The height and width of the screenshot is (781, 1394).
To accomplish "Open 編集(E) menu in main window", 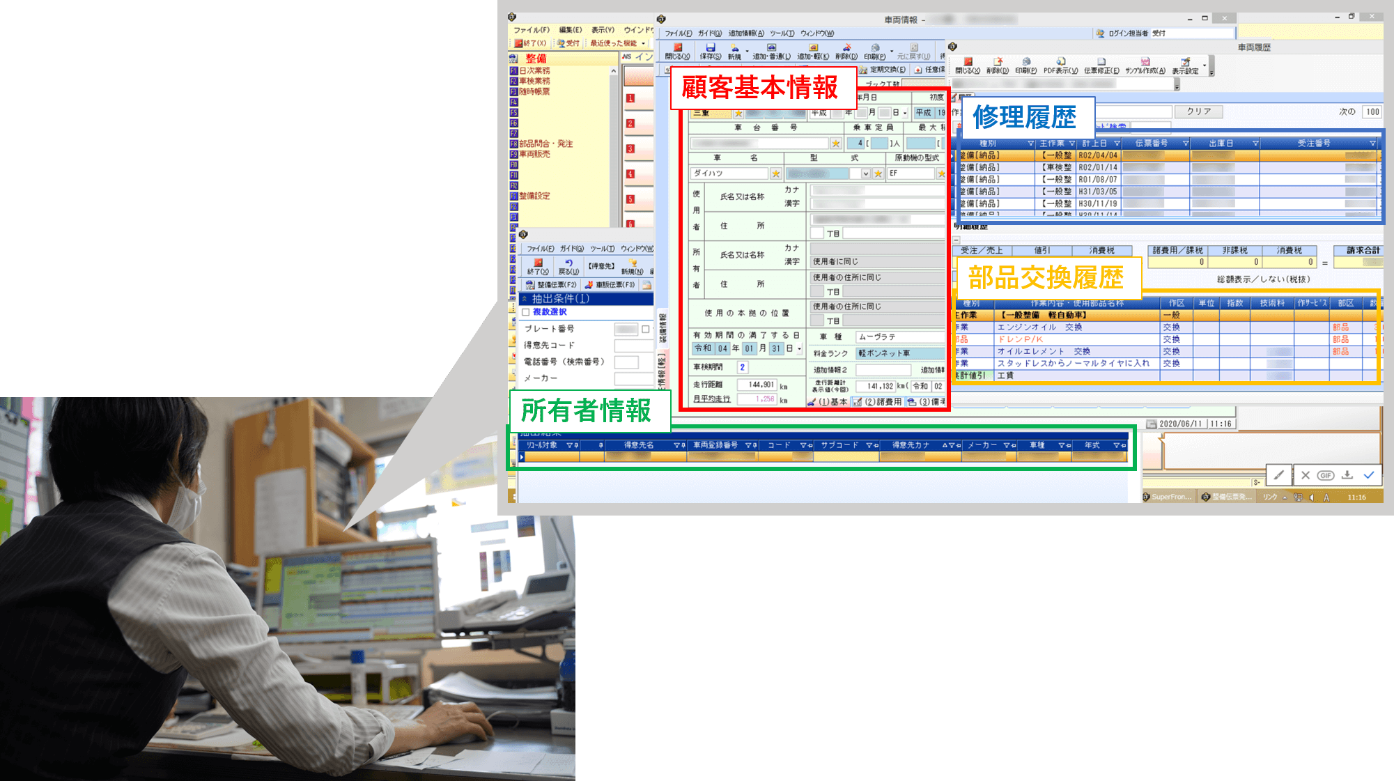I will [x=570, y=30].
